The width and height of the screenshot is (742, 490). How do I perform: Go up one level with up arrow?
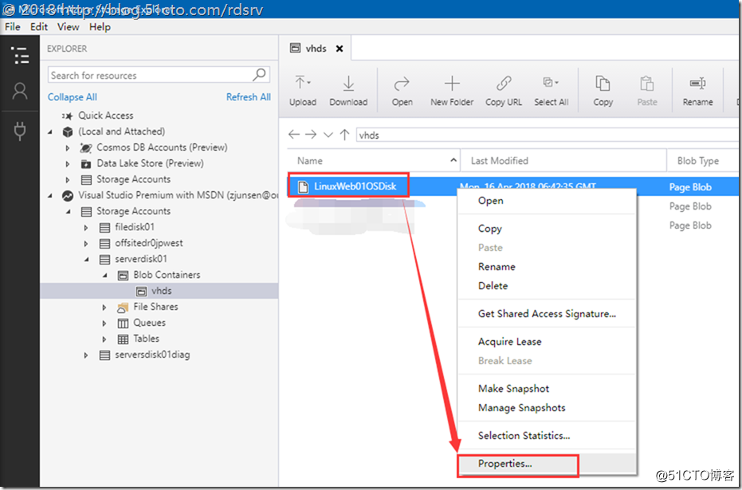click(344, 135)
